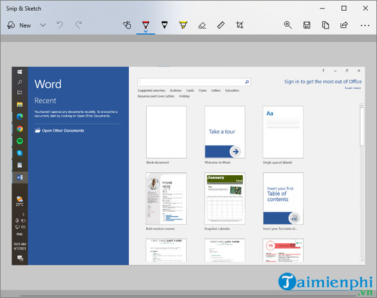Select the red Ballpoint pen tool
The image size is (377, 298).
pyautogui.click(x=146, y=24)
